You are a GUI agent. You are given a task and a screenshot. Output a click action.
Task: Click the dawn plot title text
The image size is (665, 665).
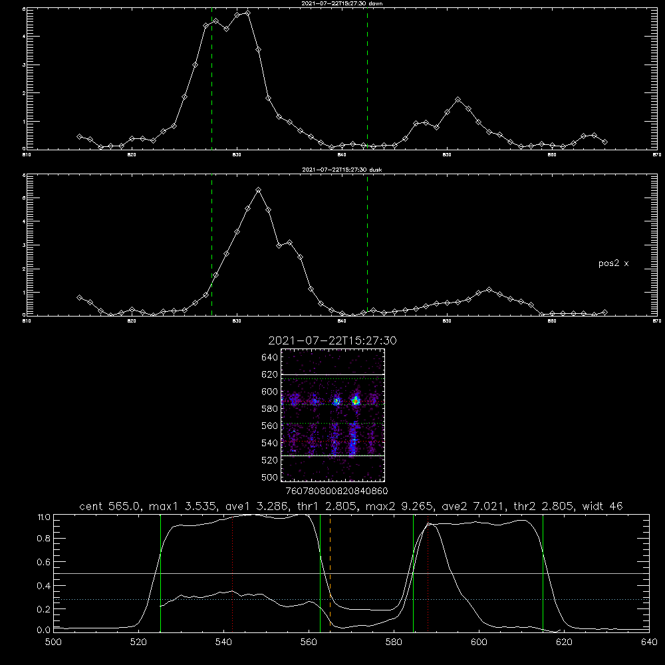point(342,3)
